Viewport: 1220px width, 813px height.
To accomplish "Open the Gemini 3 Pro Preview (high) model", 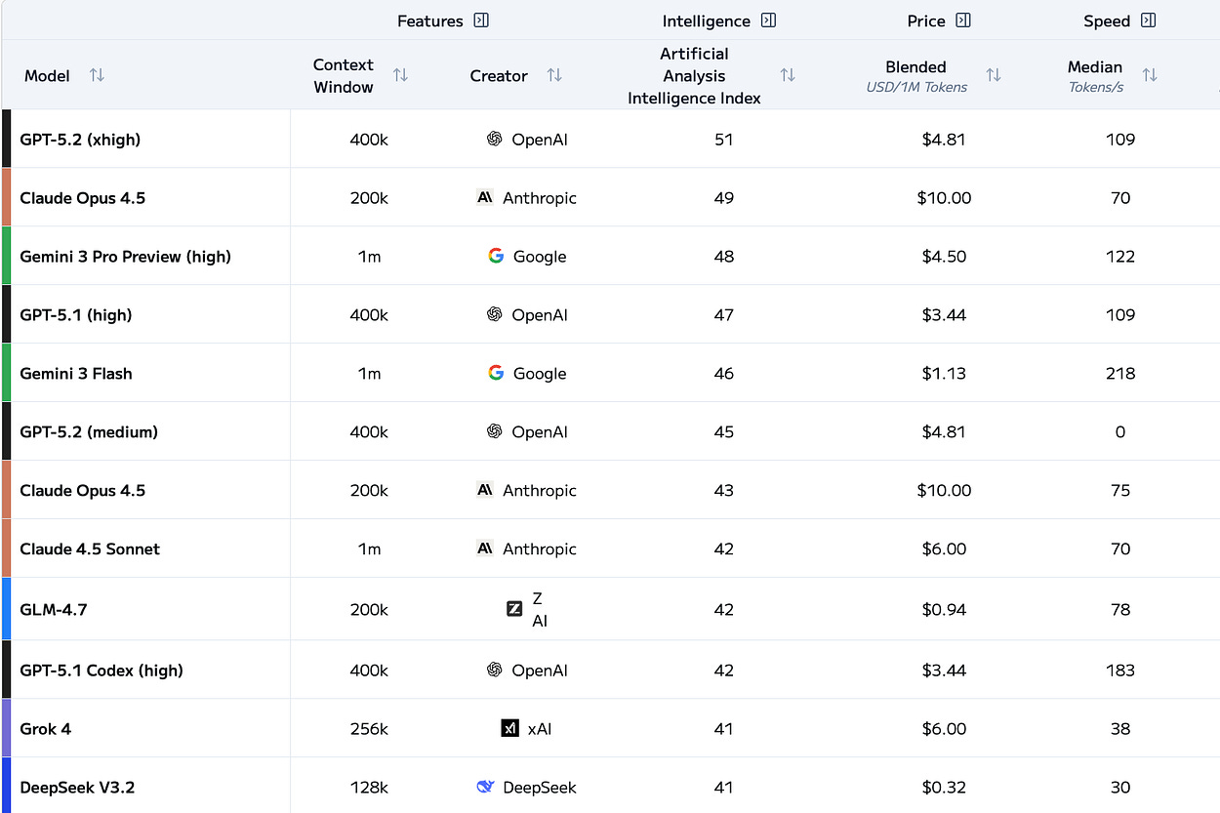I will point(125,257).
